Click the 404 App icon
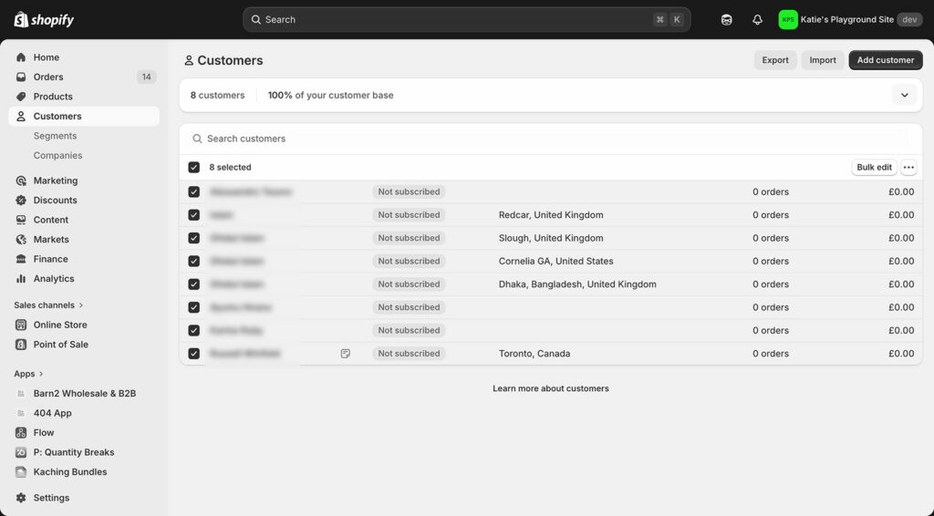 point(21,413)
